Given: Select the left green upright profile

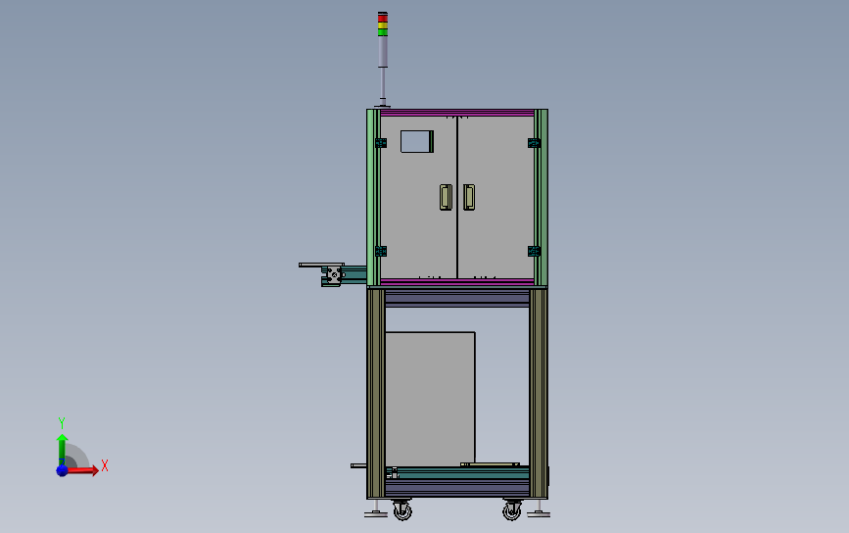Looking at the screenshot, I should [x=373, y=198].
